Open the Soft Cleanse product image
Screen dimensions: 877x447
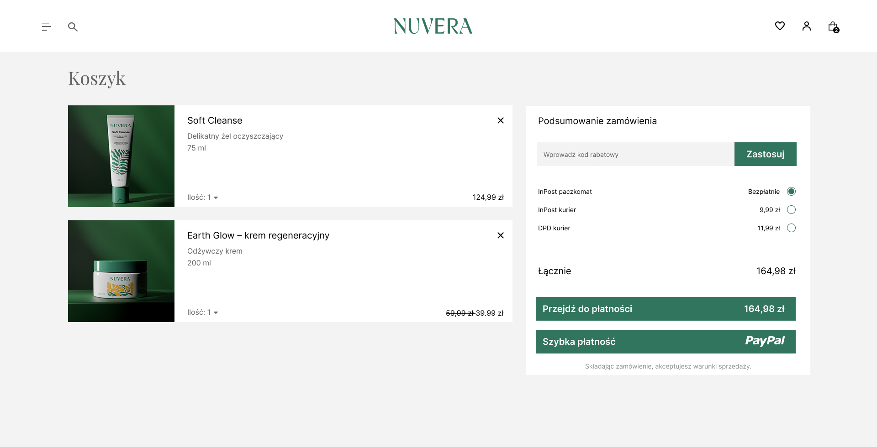121,156
